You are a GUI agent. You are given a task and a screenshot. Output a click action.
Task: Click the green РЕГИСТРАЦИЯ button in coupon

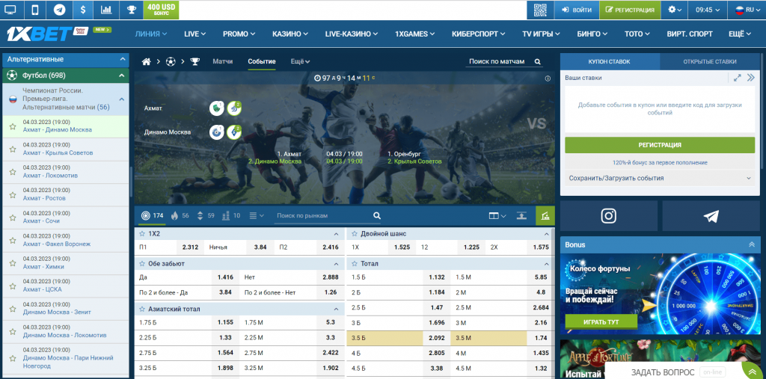659,145
